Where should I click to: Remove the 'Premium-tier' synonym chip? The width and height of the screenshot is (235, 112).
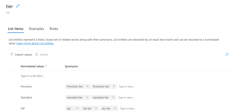pyautogui.click(x=114, y=86)
